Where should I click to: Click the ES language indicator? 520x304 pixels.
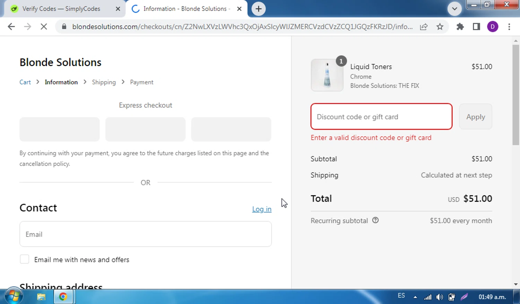tap(401, 296)
